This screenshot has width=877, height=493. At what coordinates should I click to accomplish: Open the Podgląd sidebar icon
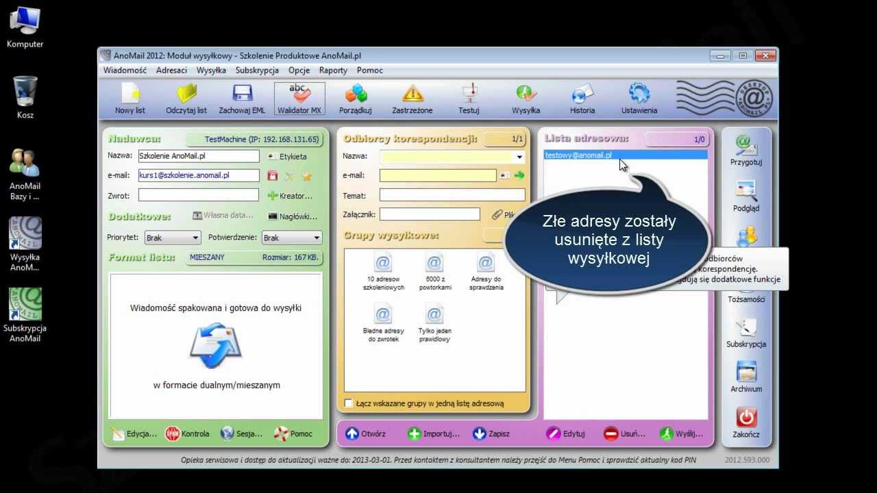point(746,197)
